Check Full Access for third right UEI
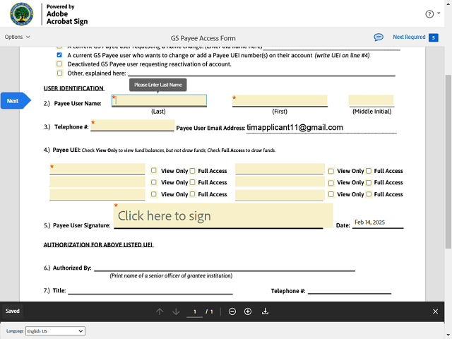The image size is (452, 339). pyautogui.click(x=369, y=194)
